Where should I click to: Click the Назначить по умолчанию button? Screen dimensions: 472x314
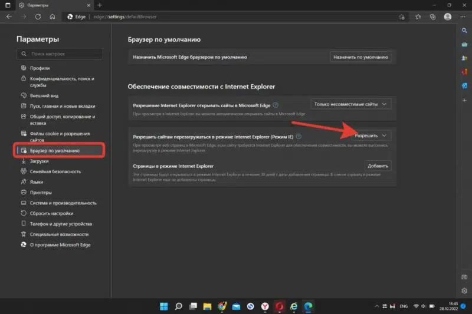pyautogui.click(x=360, y=57)
